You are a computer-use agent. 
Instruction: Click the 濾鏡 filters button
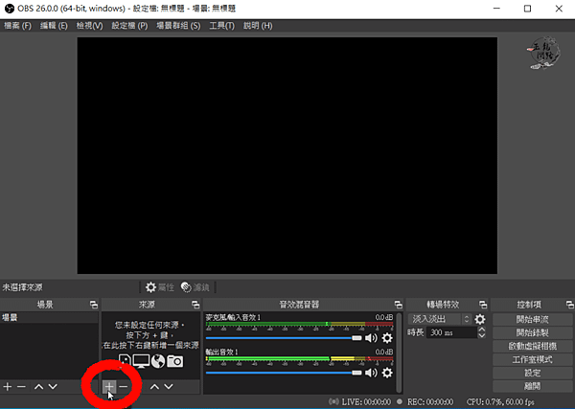[x=195, y=287]
